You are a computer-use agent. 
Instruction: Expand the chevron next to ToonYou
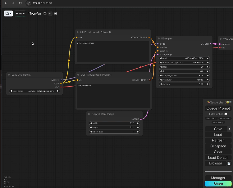point(50,14)
